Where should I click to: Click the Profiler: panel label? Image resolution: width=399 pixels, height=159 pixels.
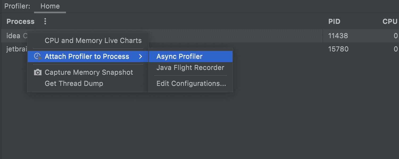(x=17, y=6)
